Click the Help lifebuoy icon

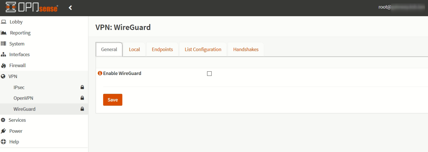pyautogui.click(x=3, y=142)
